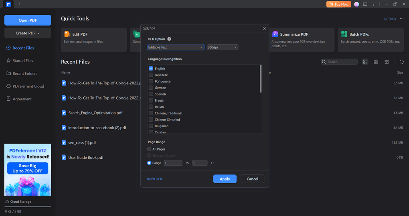Click the Cloud Storage icon

pyautogui.click(x=7, y=202)
